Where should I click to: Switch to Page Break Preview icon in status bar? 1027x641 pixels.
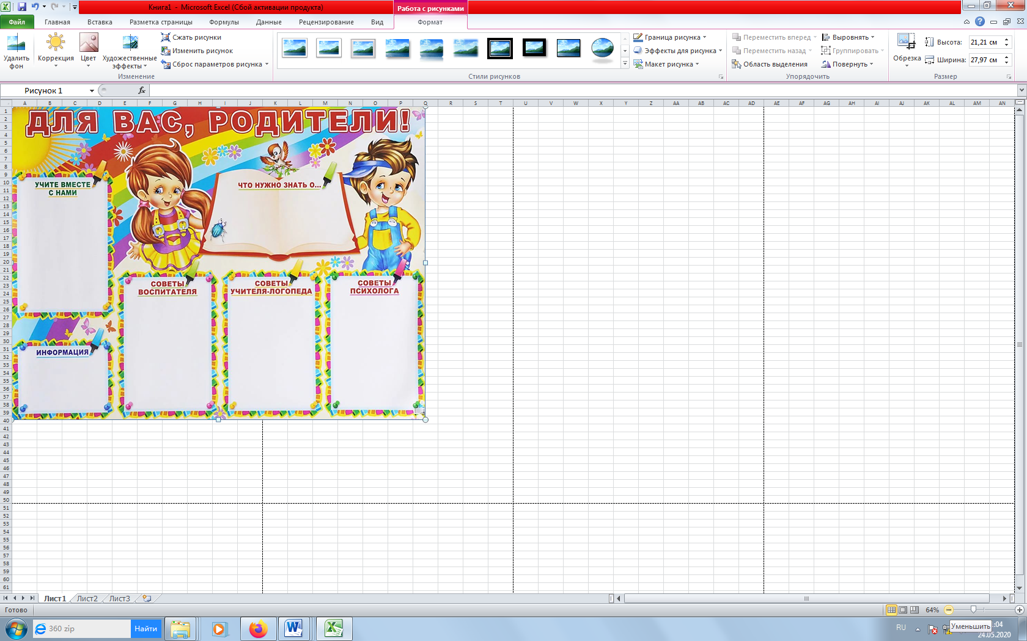(915, 610)
